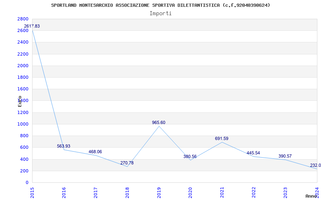Click the 2600 value on the Euro axis
This screenshot has height=200, width=321.
(x=23, y=31)
